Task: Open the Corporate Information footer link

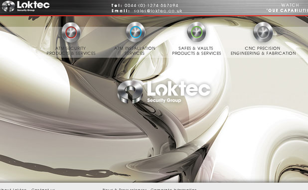Action: point(173,189)
